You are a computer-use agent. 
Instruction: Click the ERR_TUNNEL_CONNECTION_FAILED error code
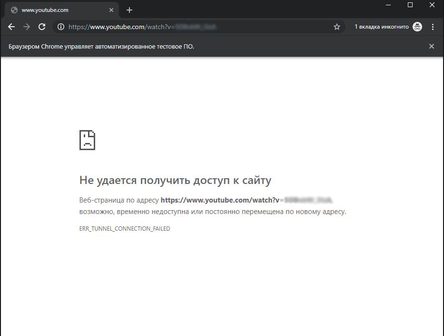point(125,229)
